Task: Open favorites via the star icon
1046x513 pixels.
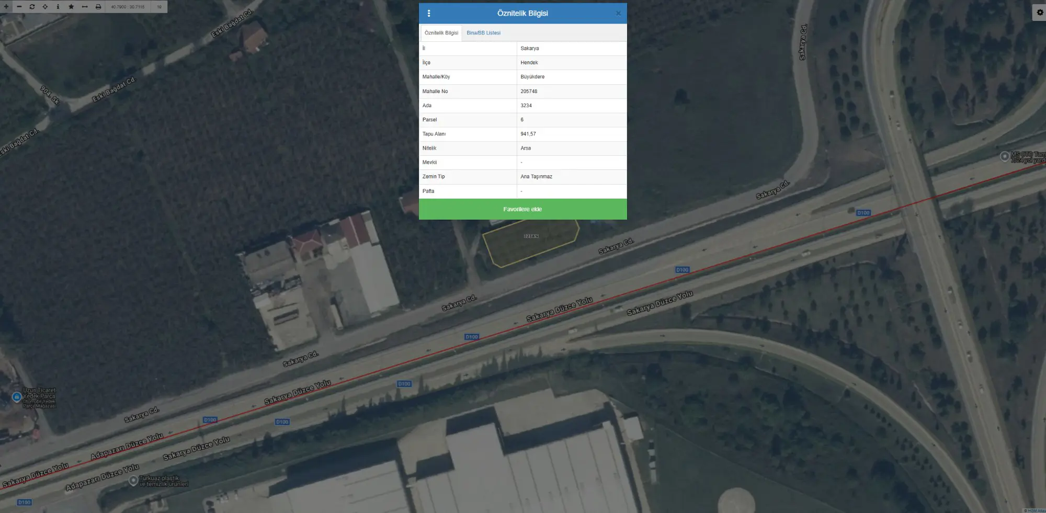Action: click(x=71, y=7)
